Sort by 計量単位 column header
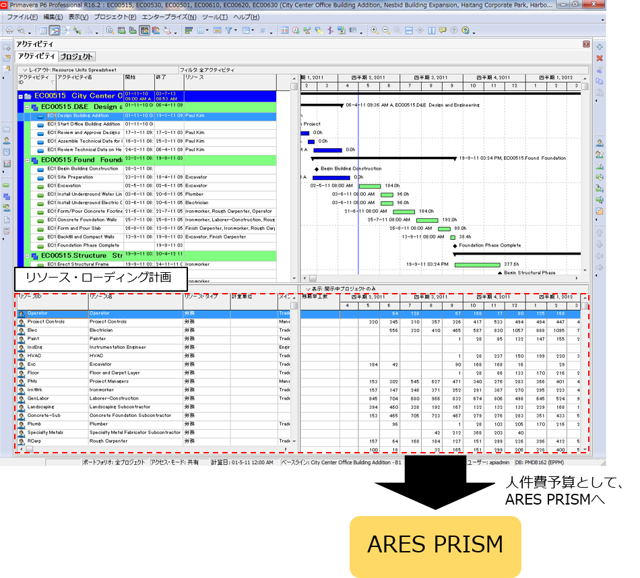Screen dimensions: 640x578 pos(254,302)
